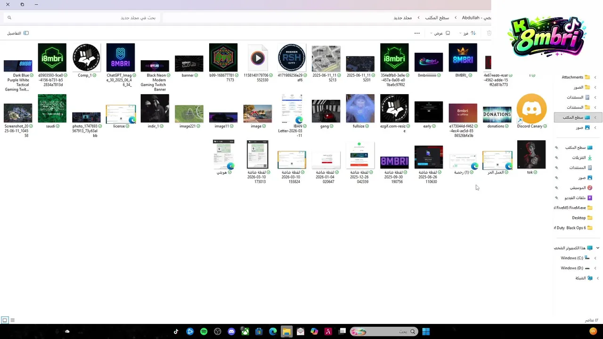
Task: Expand the Attachments folder chevron
Action: (x=595, y=77)
